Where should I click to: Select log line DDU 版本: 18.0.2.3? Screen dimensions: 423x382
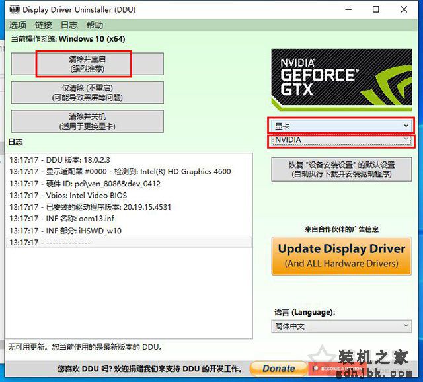tap(129, 160)
